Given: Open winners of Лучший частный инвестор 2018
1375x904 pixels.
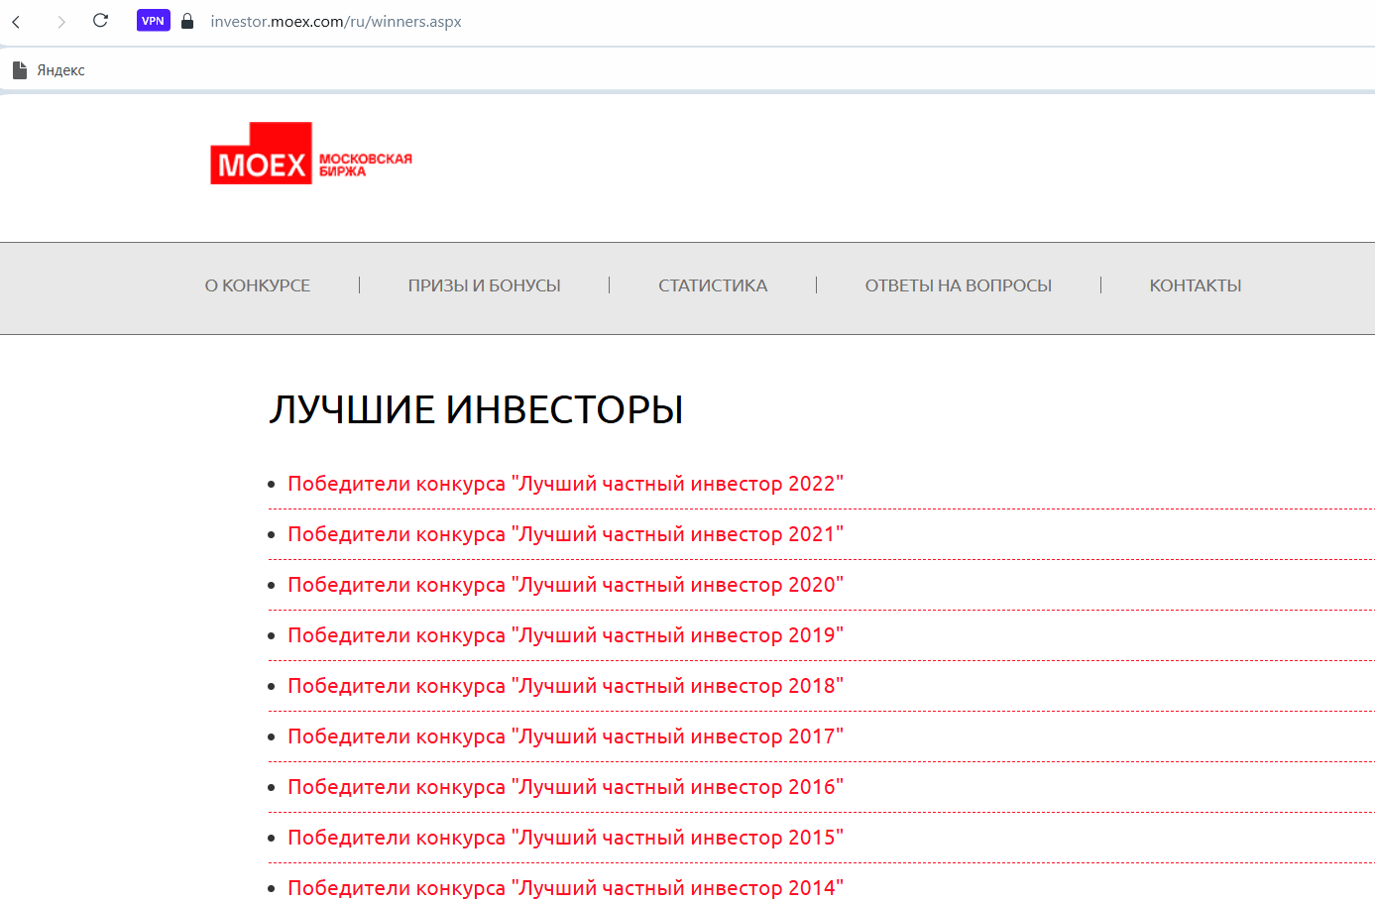Looking at the screenshot, I should click(565, 686).
